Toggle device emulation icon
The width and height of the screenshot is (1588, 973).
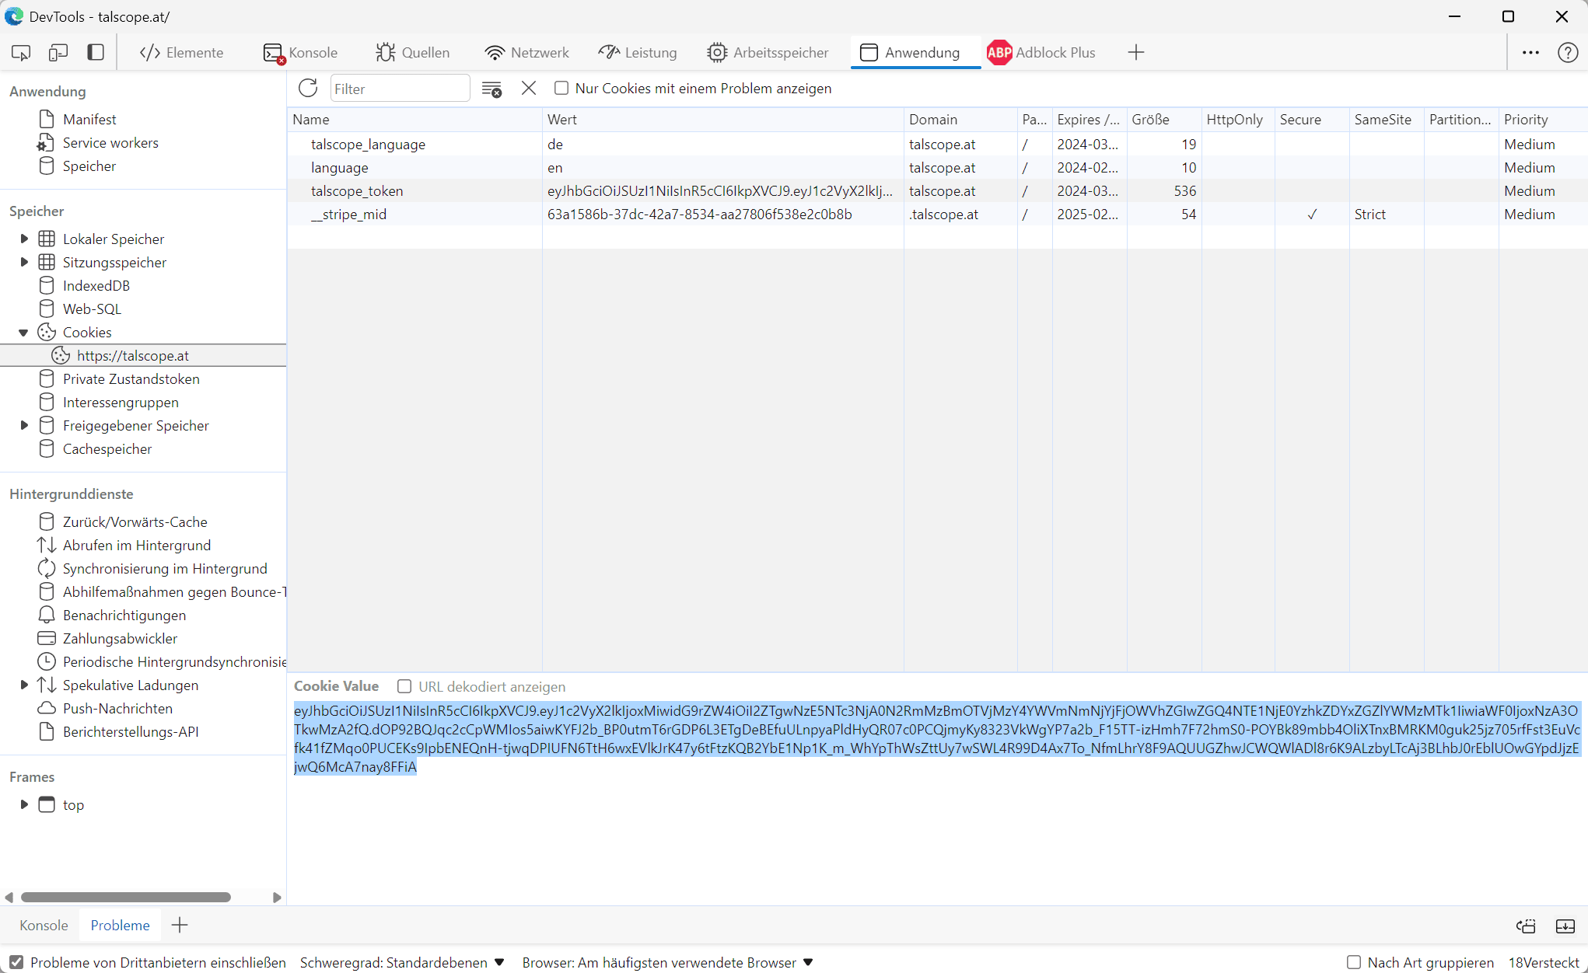58,52
